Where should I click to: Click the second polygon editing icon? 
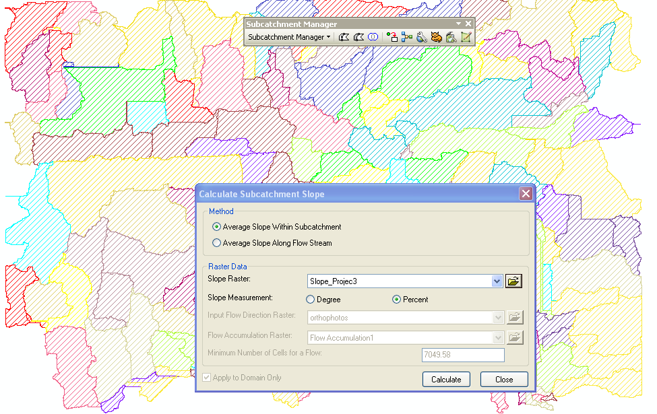(358, 37)
